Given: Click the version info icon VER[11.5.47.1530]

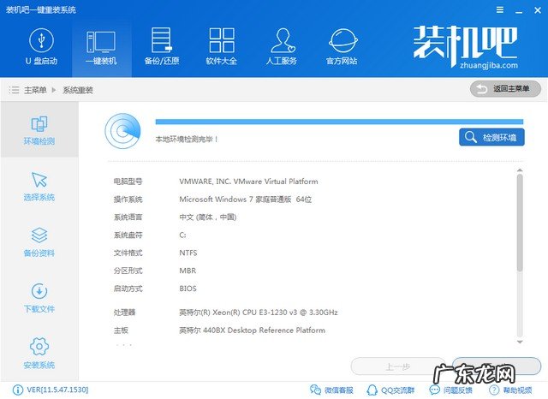Looking at the screenshot, I should click(x=17, y=390).
